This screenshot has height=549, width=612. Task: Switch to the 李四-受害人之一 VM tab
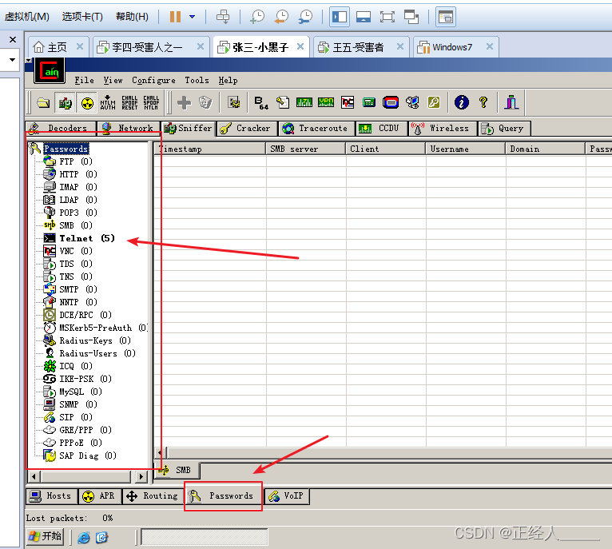tap(151, 47)
